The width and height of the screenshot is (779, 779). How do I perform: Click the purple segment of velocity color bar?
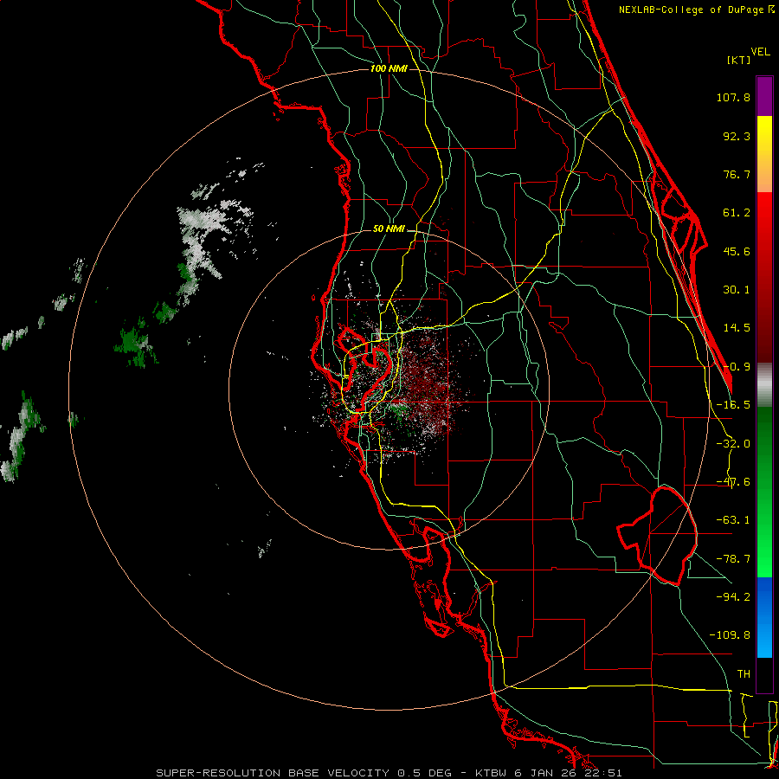764,96
